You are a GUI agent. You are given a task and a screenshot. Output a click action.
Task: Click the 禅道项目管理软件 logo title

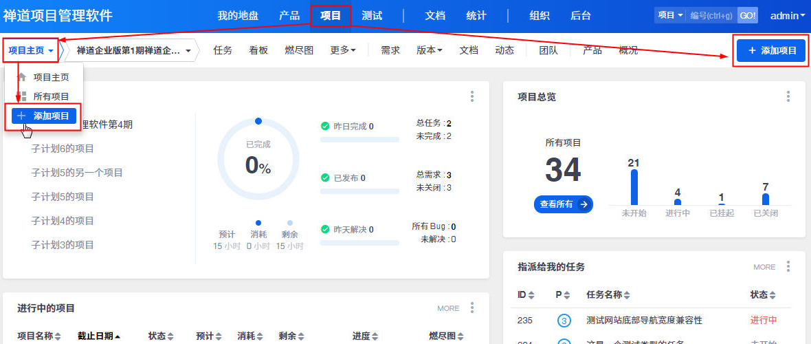tap(58, 16)
